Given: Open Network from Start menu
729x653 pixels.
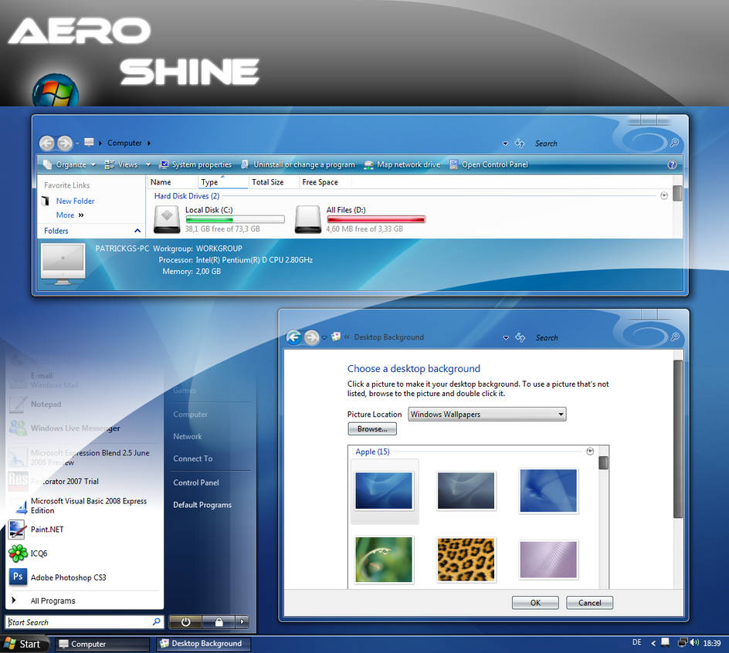Looking at the screenshot, I should (x=188, y=436).
